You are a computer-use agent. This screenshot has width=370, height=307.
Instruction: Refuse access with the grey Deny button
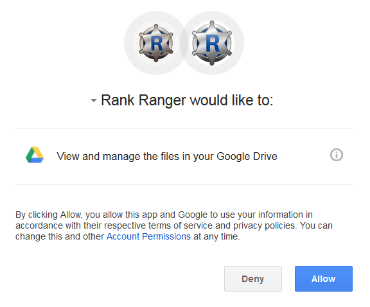(253, 279)
